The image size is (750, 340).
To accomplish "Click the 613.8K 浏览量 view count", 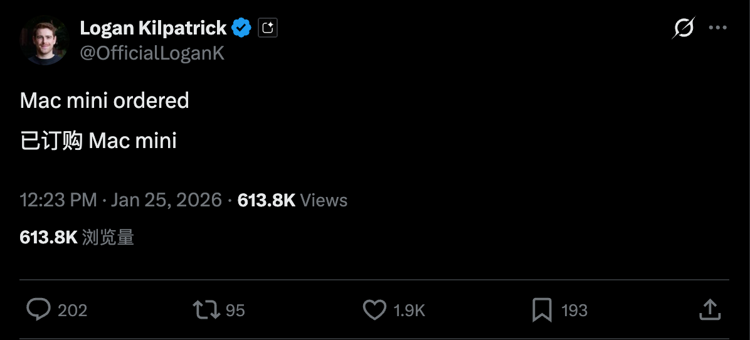I will pos(77,237).
